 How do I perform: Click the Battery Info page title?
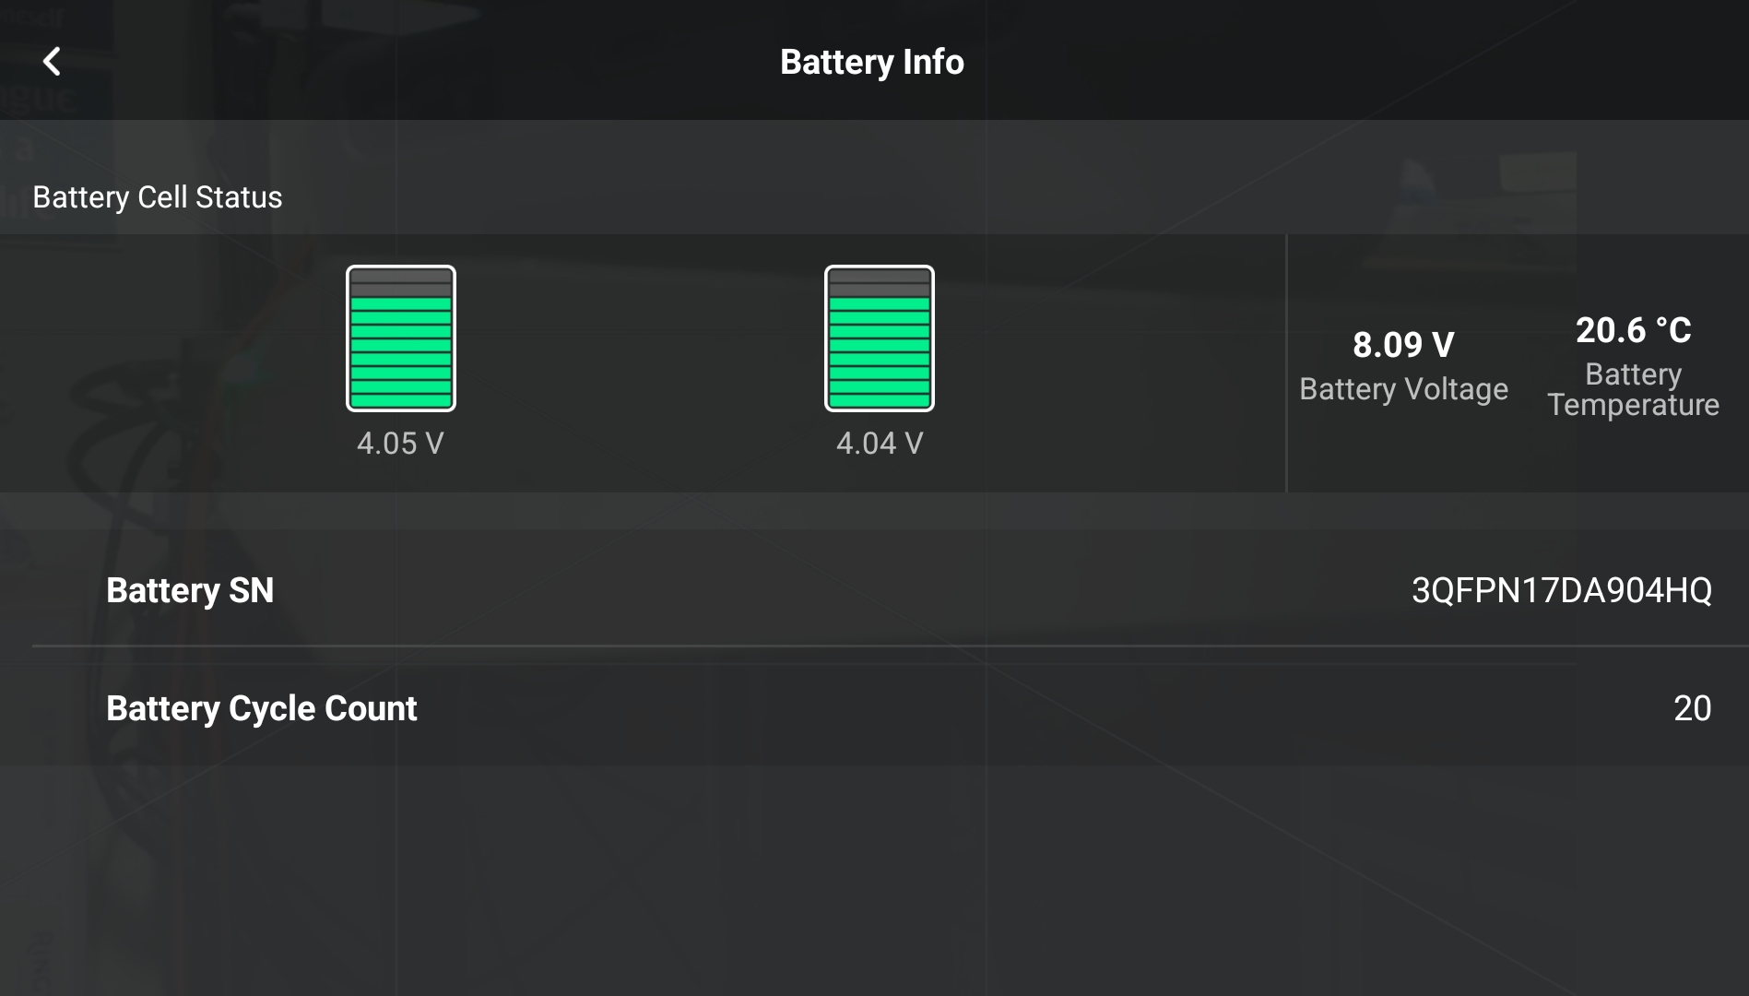click(x=871, y=62)
